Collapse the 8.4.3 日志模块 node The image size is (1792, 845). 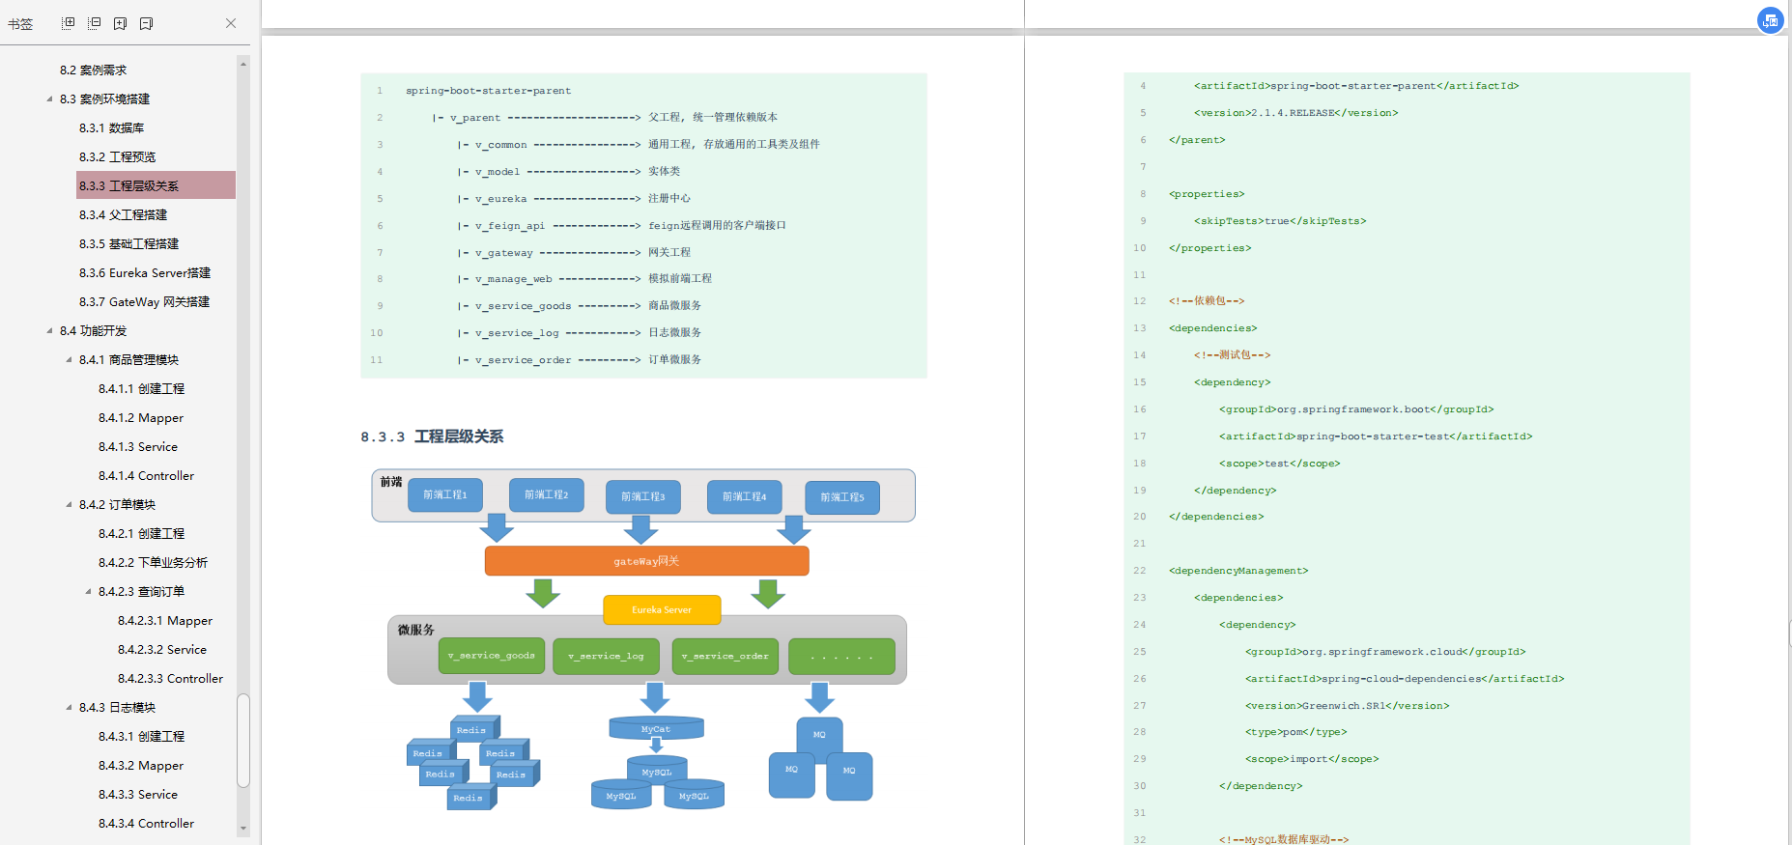pos(69,707)
